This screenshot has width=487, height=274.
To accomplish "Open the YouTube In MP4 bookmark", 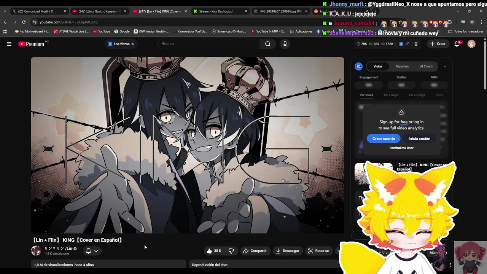I will [268, 31].
